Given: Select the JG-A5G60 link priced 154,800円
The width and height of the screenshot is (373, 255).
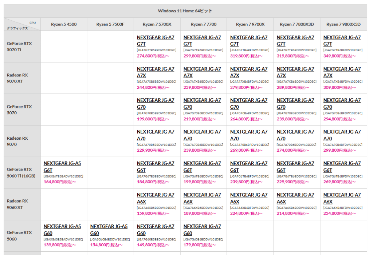Looking at the screenshot, I should pos(109,230).
